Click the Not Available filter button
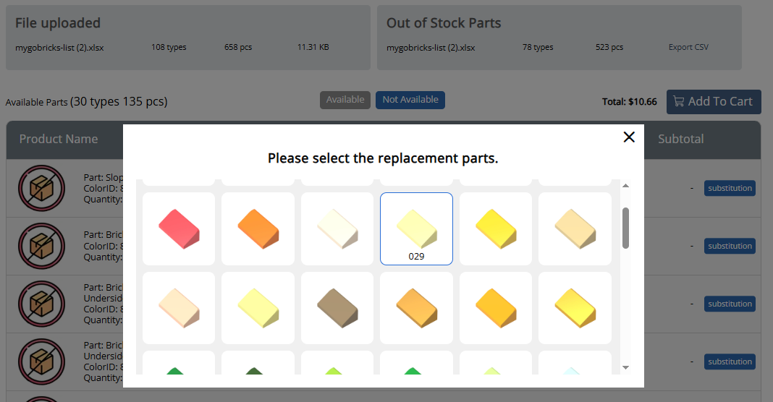Image resolution: width=773 pixels, height=402 pixels. [x=410, y=100]
